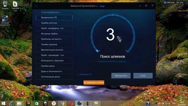The height and width of the screenshot is (106, 188).
Task: Click the Пропустить button
Action: [x=121, y=76]
